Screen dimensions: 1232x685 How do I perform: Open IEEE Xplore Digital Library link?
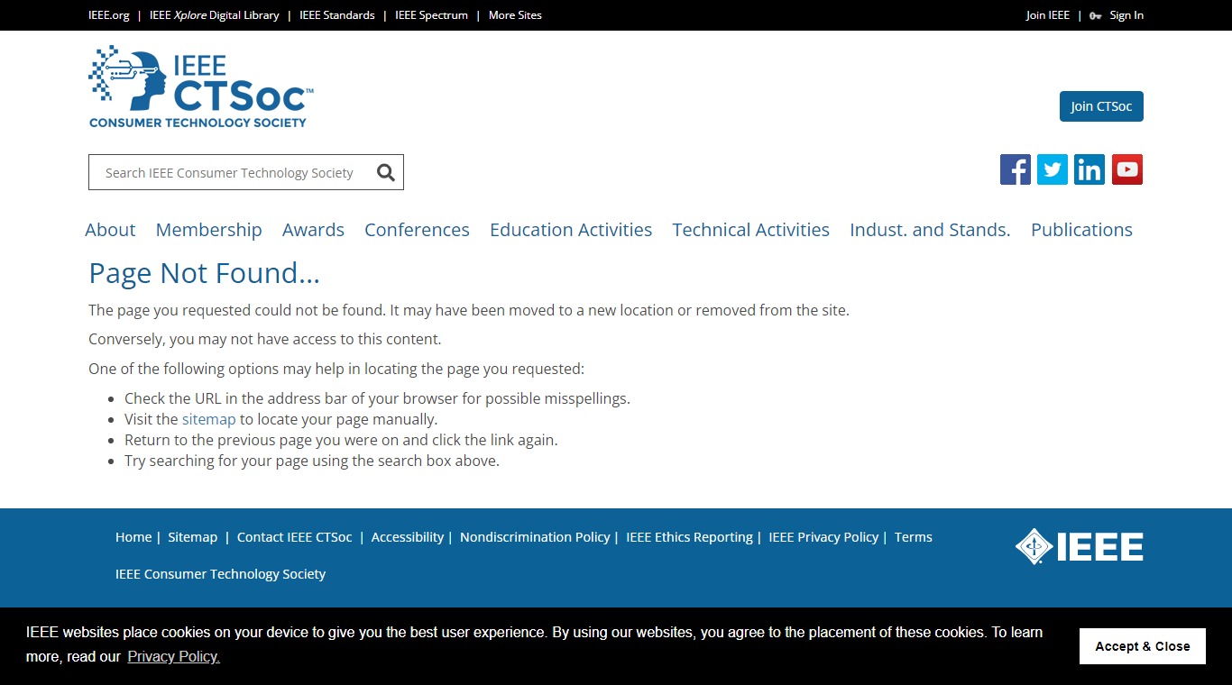pos(214,15)
